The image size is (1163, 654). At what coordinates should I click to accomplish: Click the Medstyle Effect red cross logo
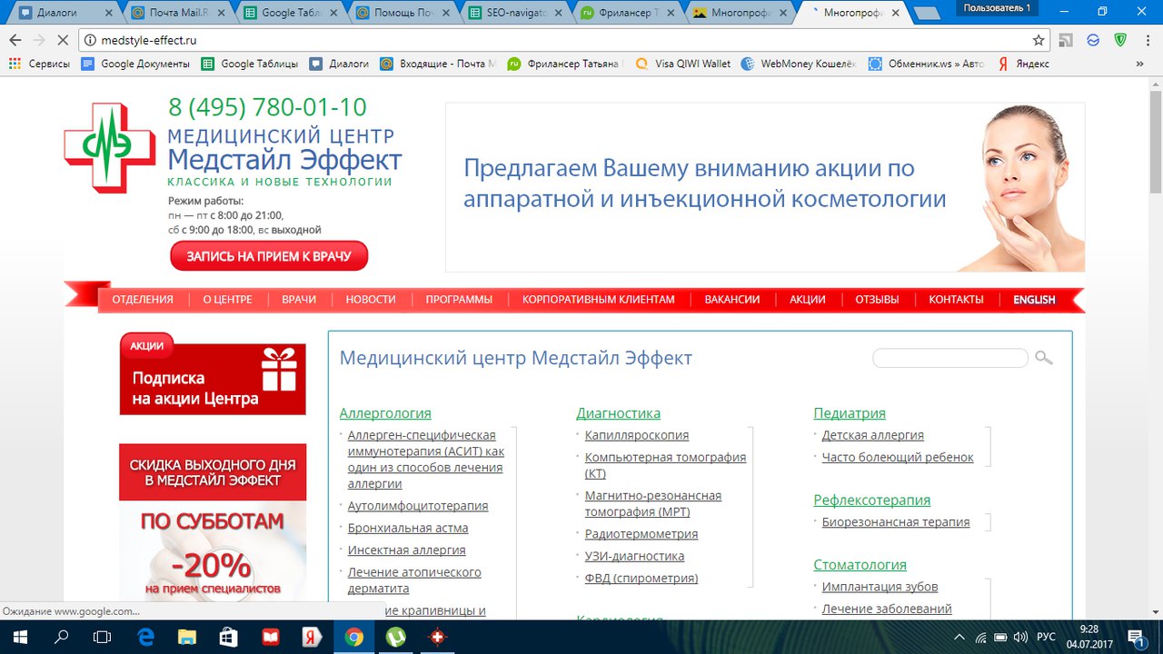coord(110,147)
